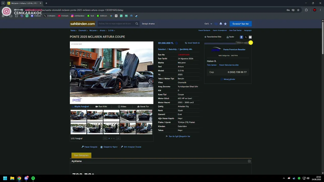Click in the site search input field
Screen dimensions: 324x182
pos(116,24)
